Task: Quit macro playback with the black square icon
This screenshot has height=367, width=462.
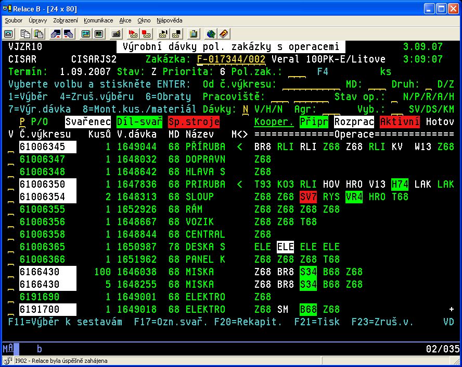Action: [176, 34]
